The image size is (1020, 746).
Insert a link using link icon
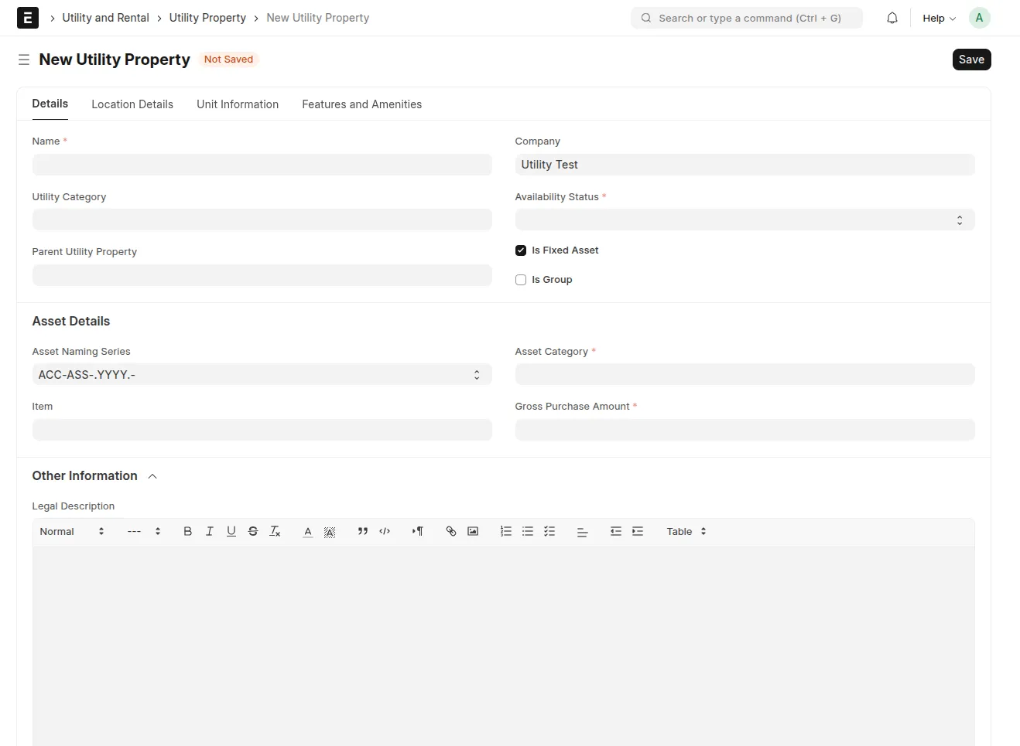tap(451, 531)
